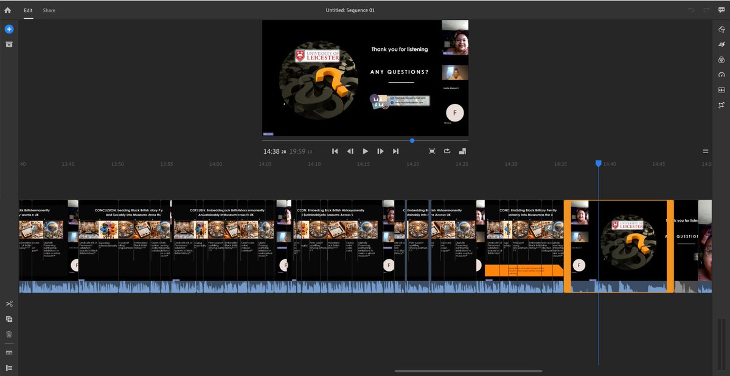
Task: Jump to start of sequence
Action: [x=335, y=151]
